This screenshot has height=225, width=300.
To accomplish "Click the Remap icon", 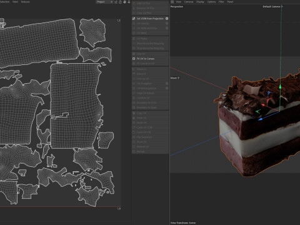I will (x=134, y=151).
